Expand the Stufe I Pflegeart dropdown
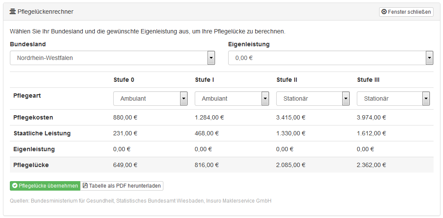This screenshot has width=443, height=218. pos(265,99)
